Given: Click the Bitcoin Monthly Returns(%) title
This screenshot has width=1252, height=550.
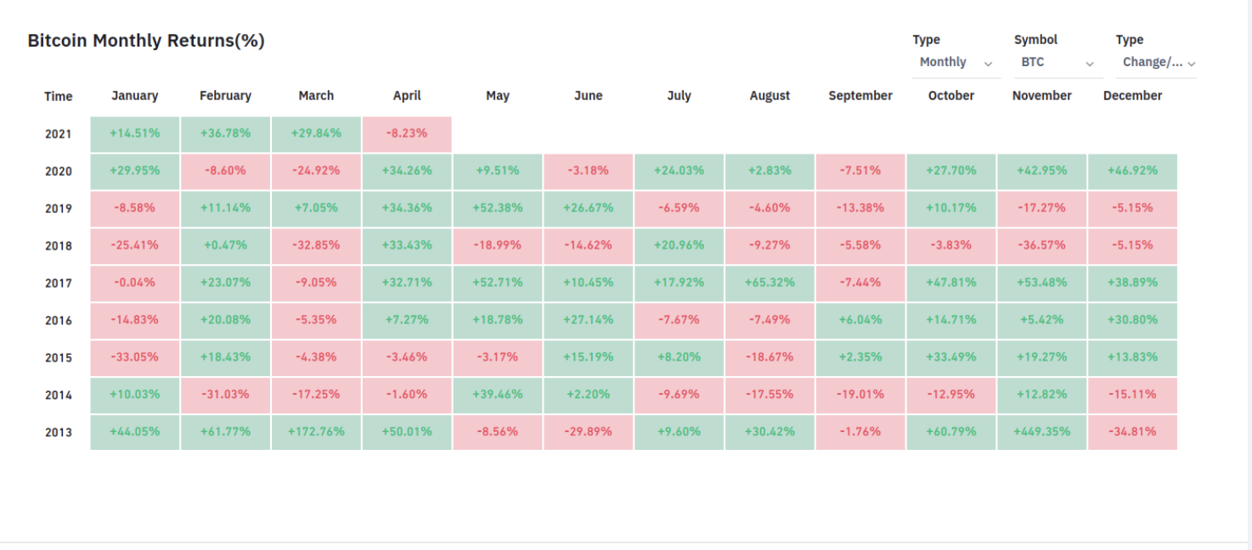Looking at the screenshot, I should click(146, 41).
